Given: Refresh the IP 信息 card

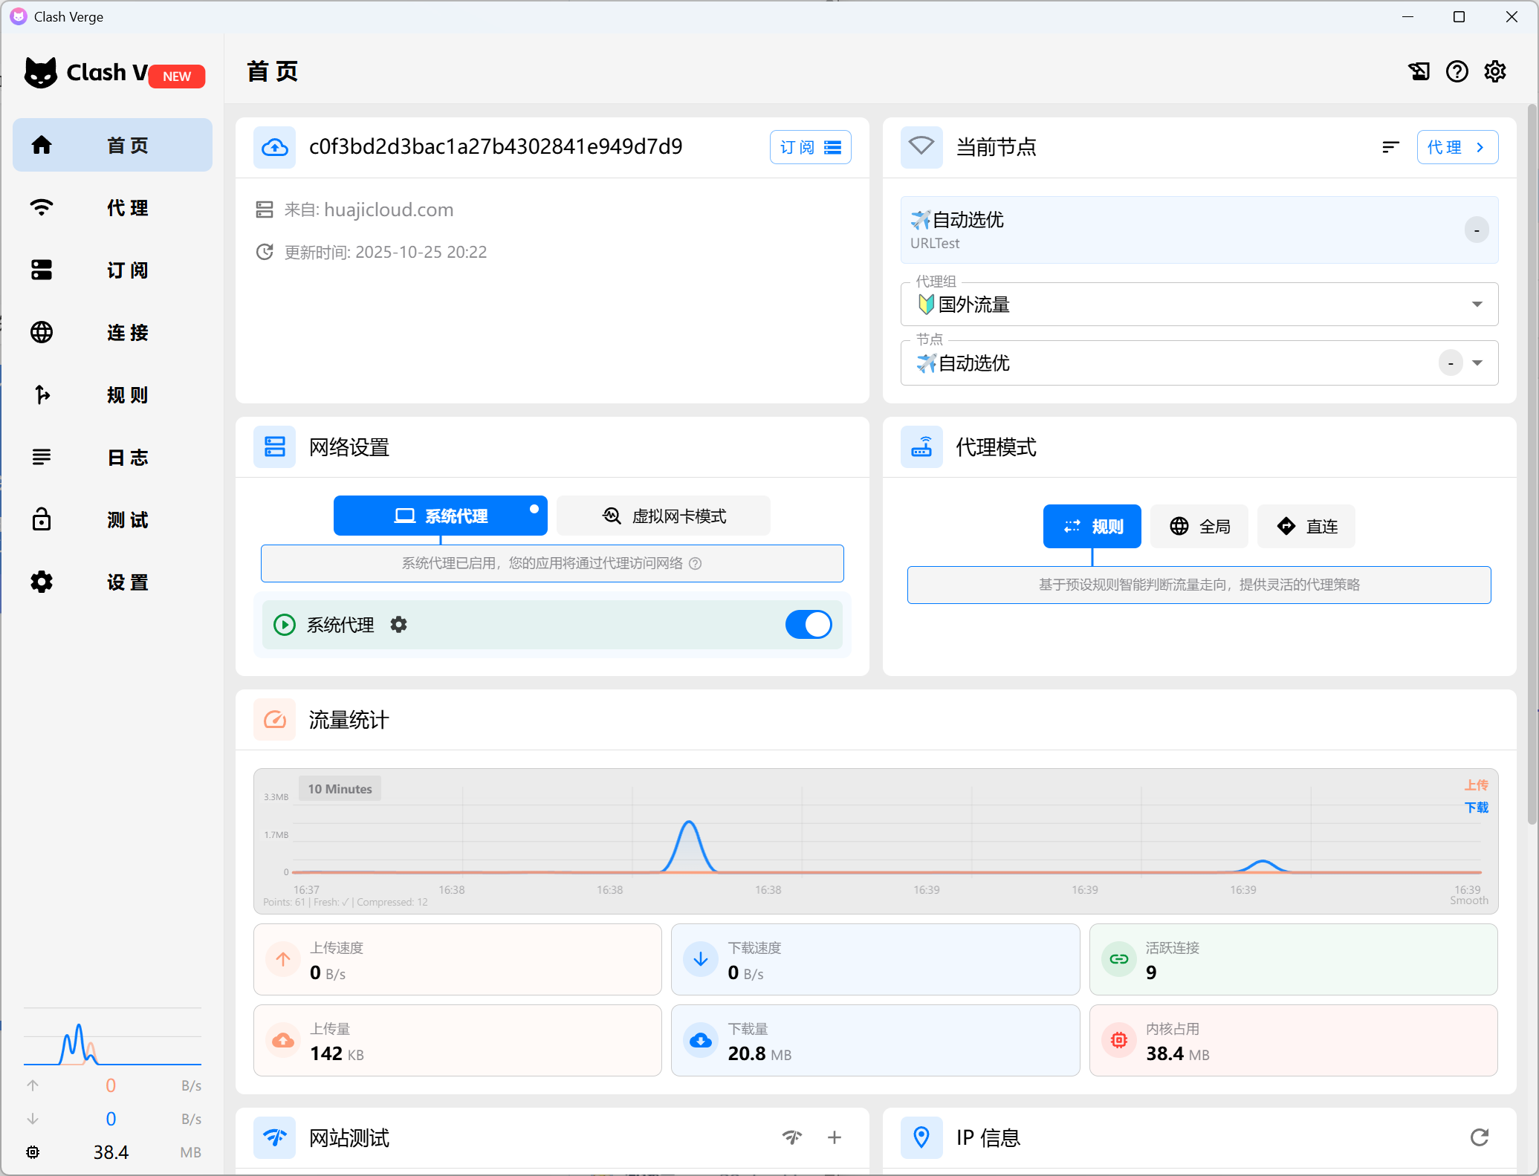Looking at the screenshot, I should click(x=1479, y=1137).
